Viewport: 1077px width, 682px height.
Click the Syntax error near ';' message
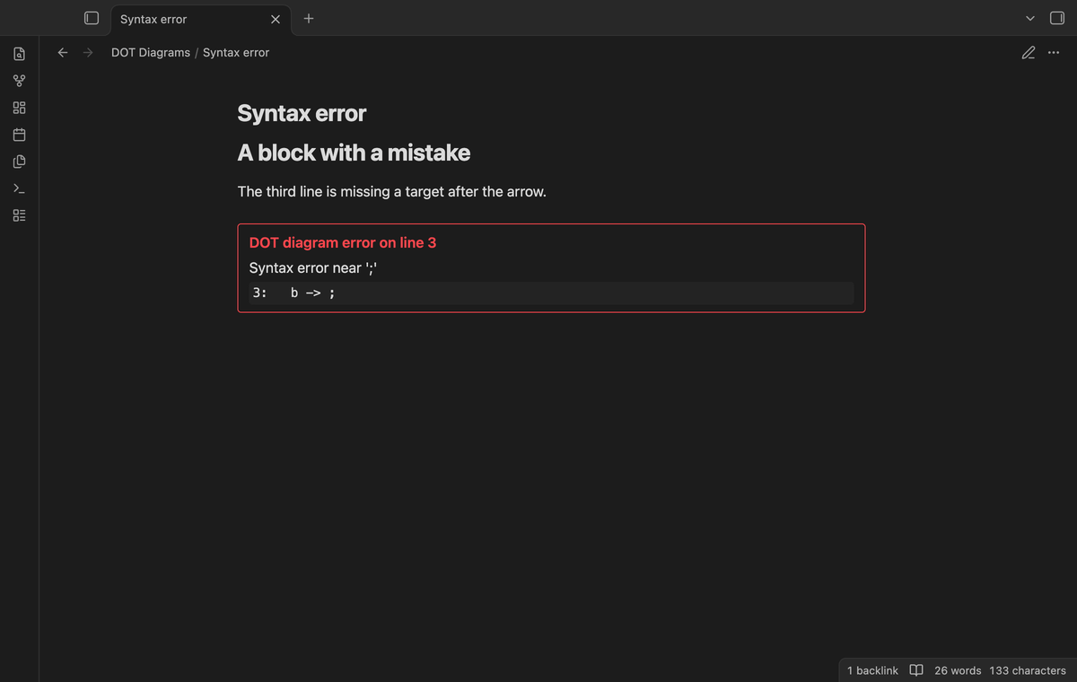click(313, 267)
